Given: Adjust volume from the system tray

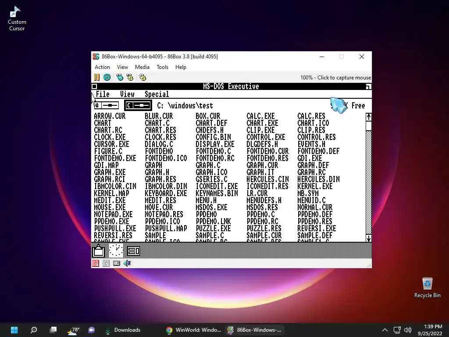Looking at the screenshot, I should click(x=408, y=330).
